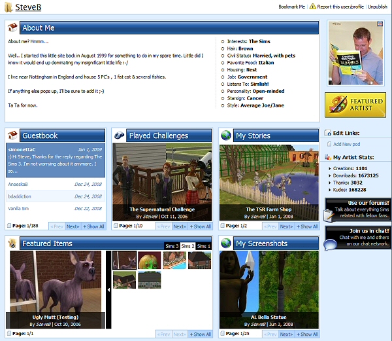Switch to the Sims 1 tab
This screenshot has width=392, height=341.
203,246
